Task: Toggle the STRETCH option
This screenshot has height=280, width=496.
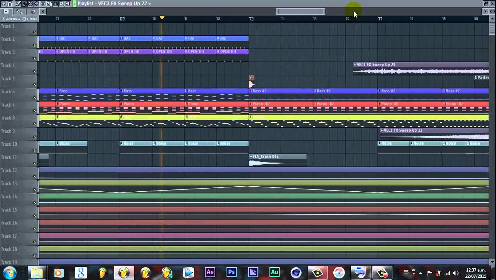Action: point(30,19)
